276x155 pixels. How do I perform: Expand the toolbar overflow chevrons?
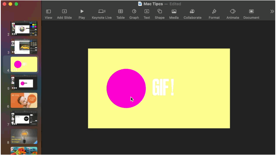272,11
